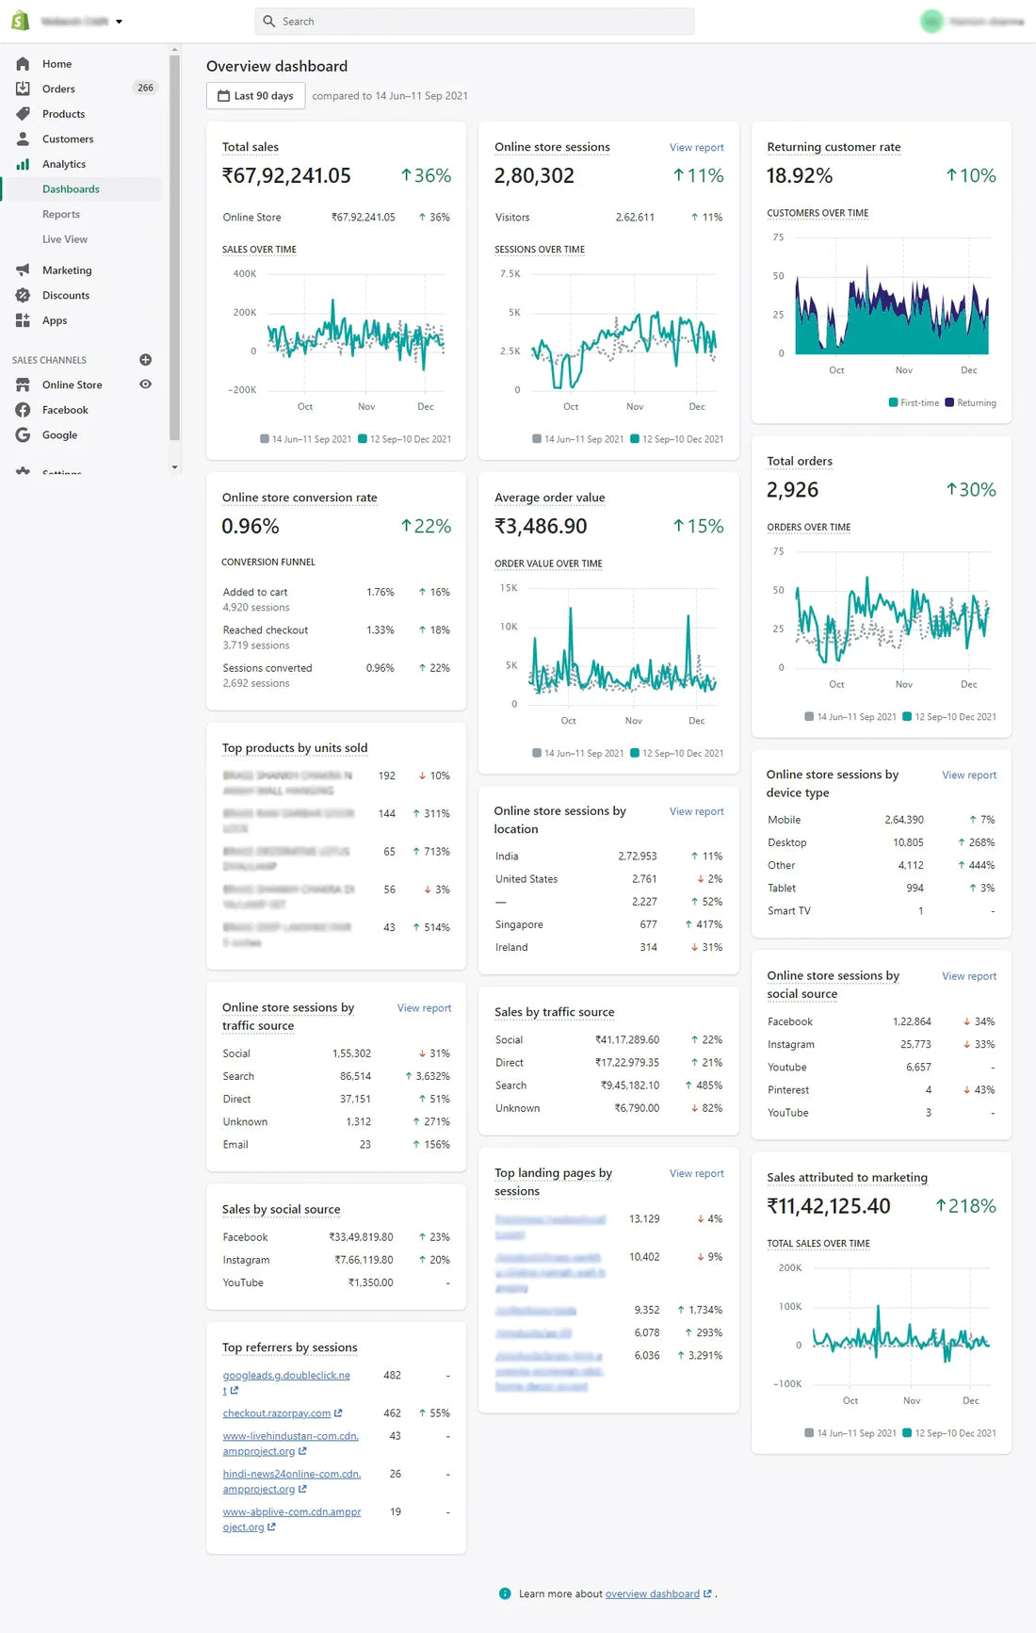Click the Shopify bag logo icon
This screenshot has height=1633, width=1036.
pos(20,21)
